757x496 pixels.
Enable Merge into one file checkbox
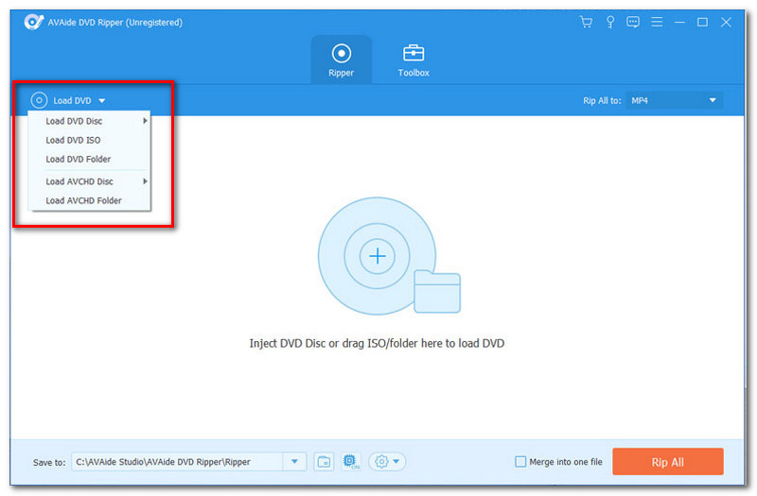click(x=520, y=462)
